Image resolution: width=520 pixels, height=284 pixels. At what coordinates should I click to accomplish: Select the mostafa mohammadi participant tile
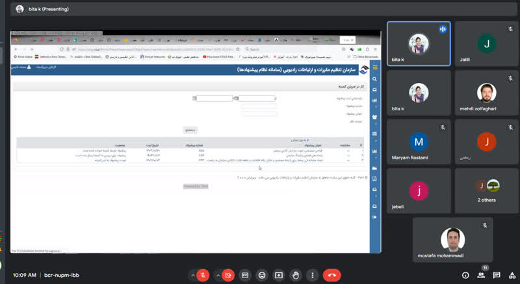point(452,240)
